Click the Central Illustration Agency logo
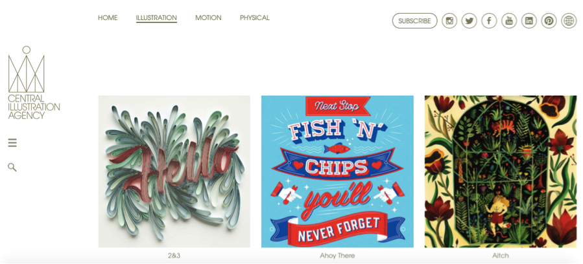This screenshot has width=583, height=264. (34, 82)
